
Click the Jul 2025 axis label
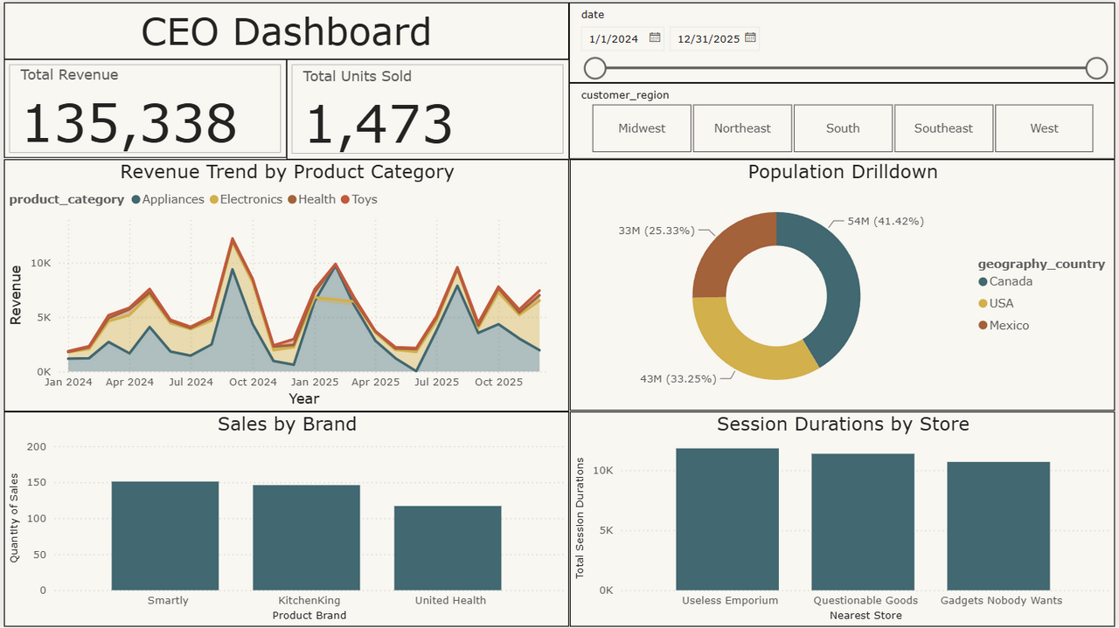(x=437, y=383)
